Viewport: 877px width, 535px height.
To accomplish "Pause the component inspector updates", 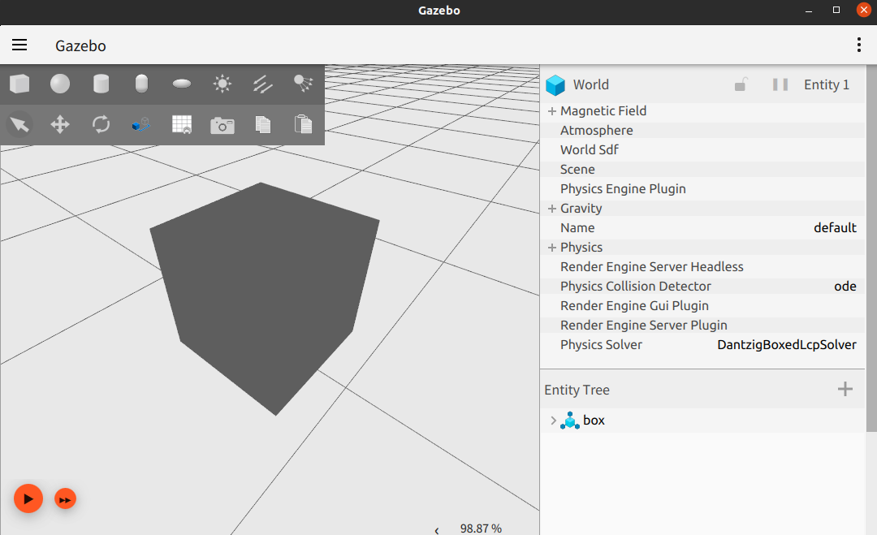I will [780, 84].
